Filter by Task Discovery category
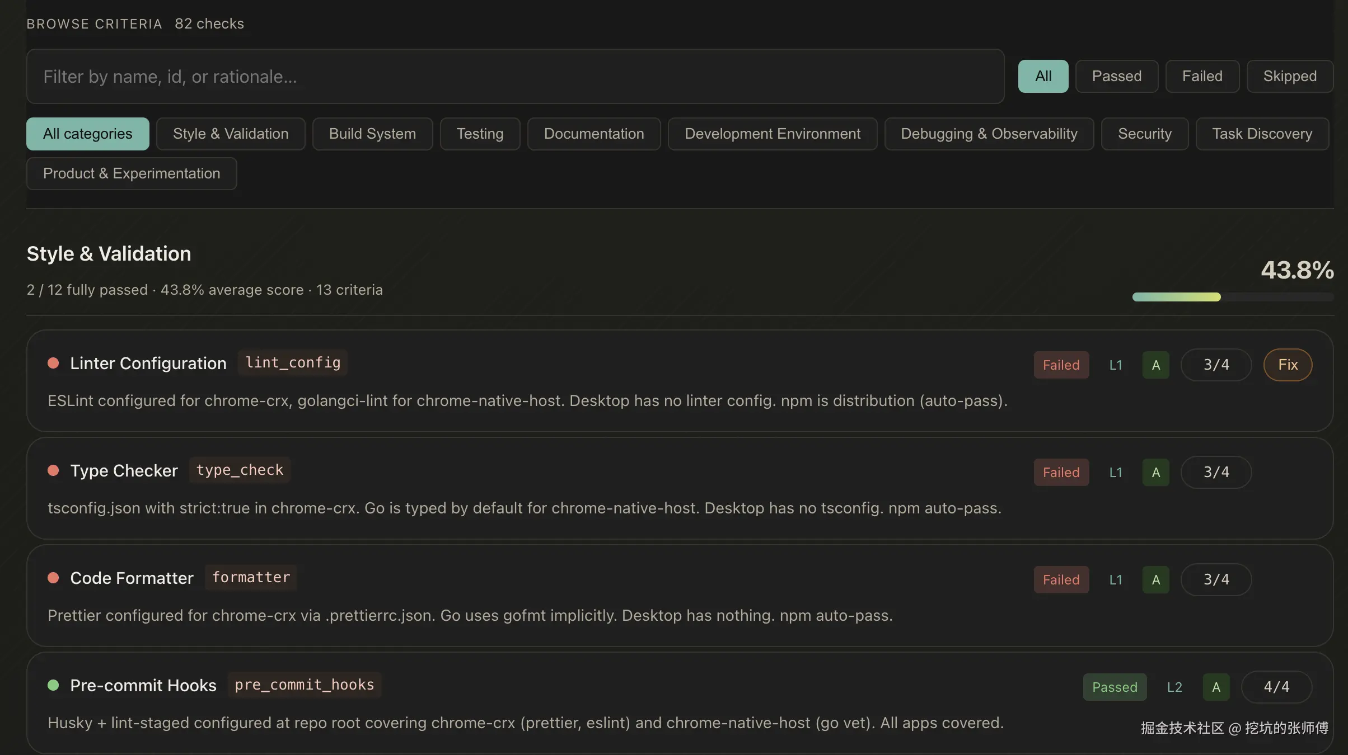Viewport: 1348px width, 755px height. [x=1262, y=134]
